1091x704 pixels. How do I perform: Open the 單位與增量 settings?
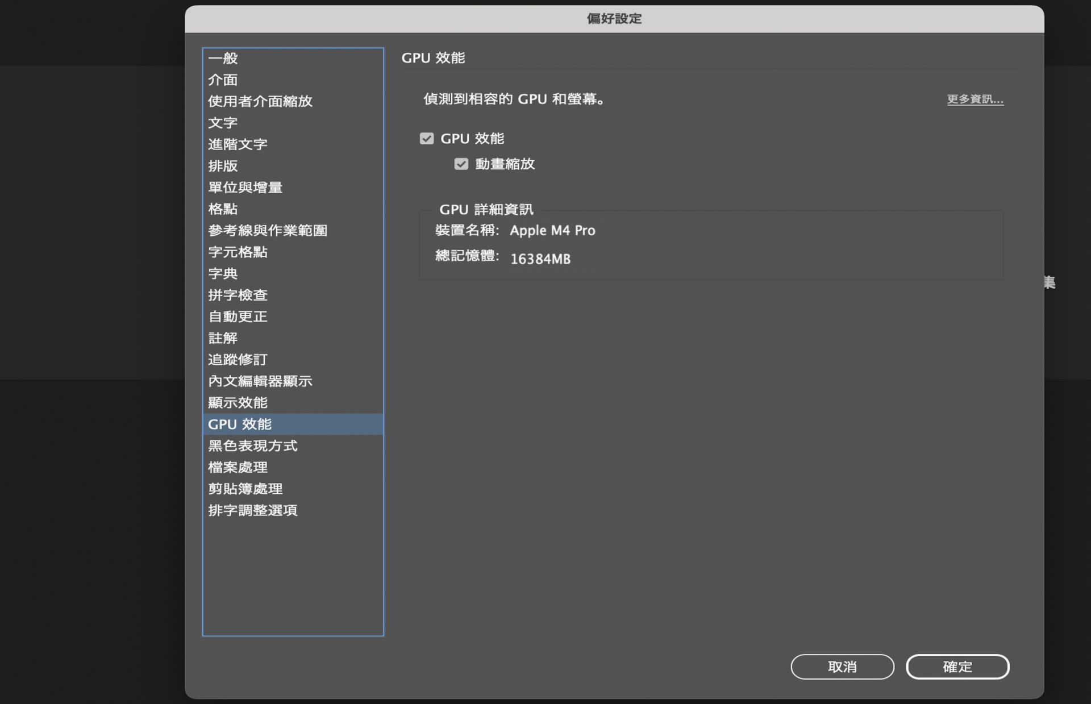tap(245, 188)
